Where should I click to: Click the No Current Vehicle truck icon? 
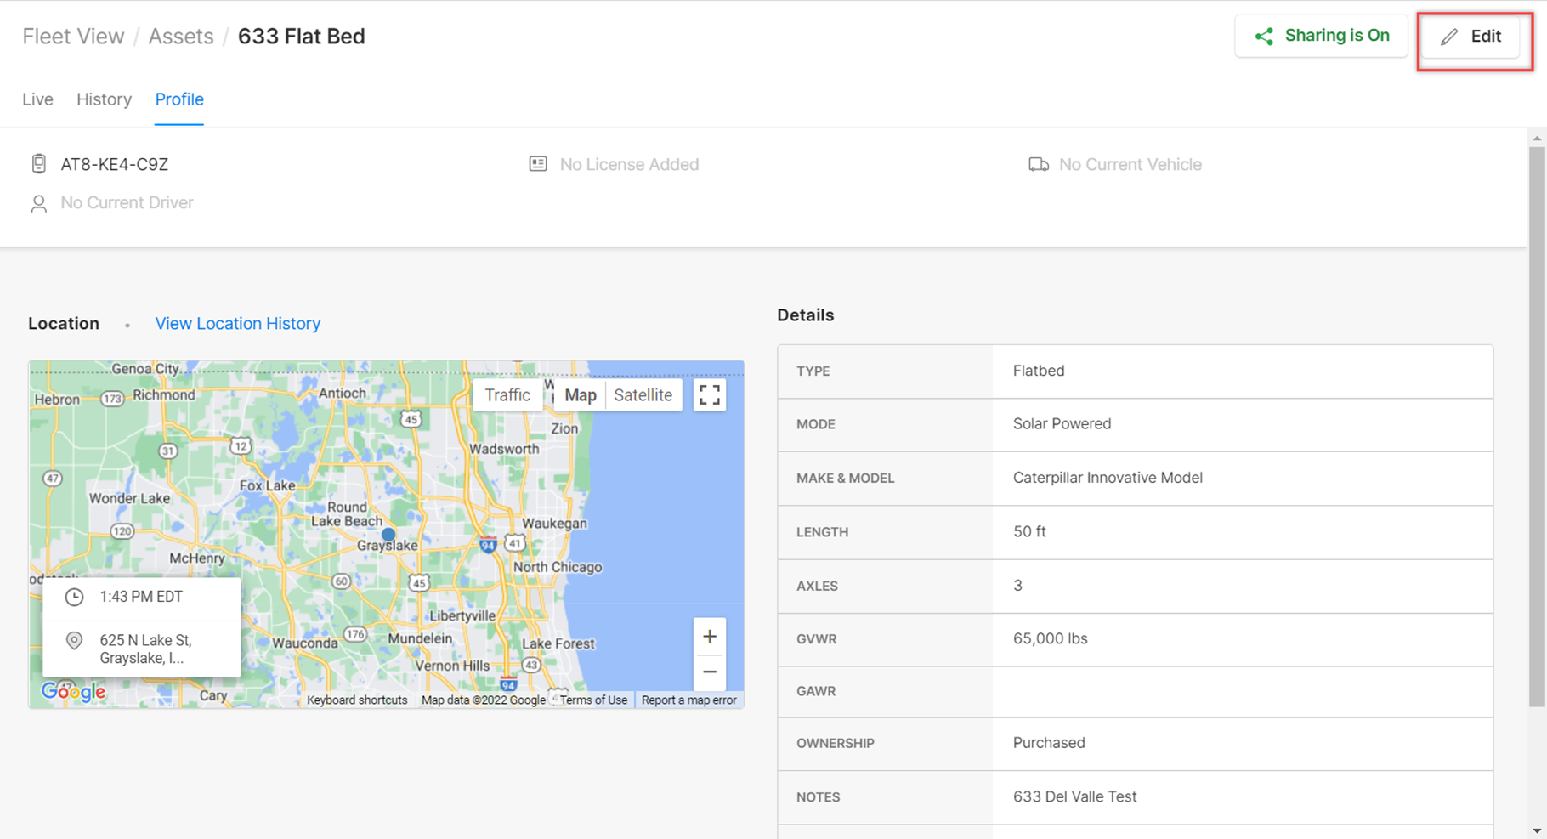pyautogui.click(x=1039, y=164)
